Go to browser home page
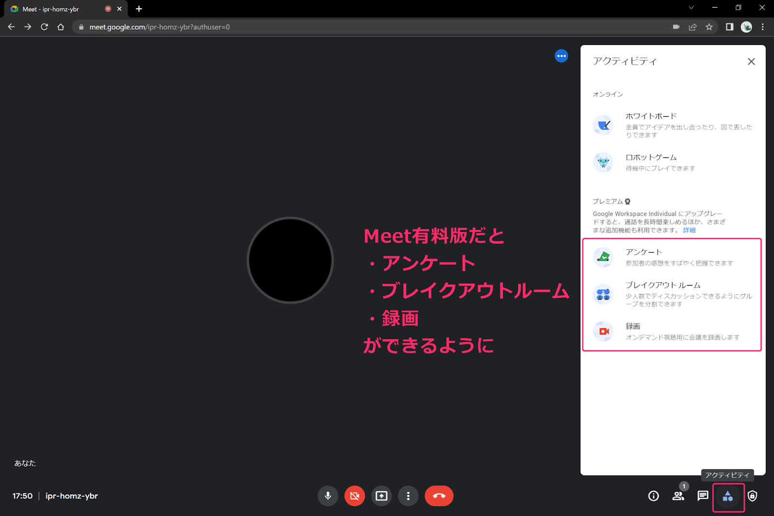The width and height of the screenshot is (774, 516). [61, 27]
